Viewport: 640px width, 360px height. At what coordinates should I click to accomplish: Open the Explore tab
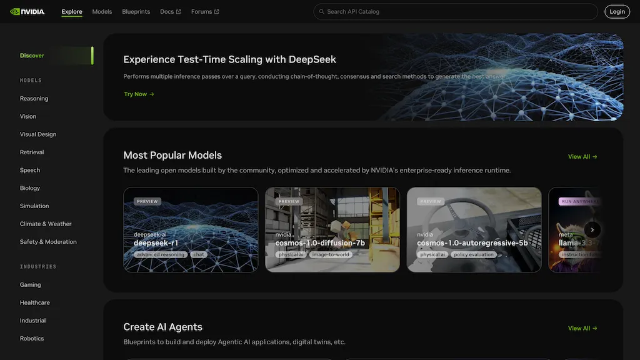coord(72,11)
